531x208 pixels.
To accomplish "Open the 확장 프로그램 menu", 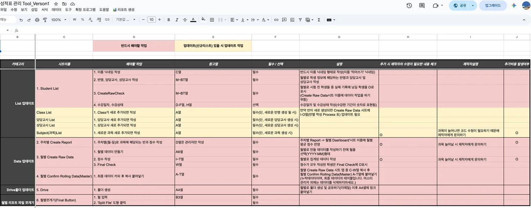I will (85, 10).
